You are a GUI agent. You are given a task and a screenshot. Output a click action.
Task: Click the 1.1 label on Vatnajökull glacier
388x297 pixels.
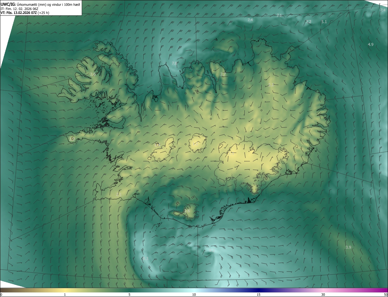pyautogui.click(x=231, y=154)
